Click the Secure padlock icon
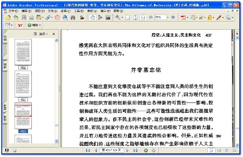The width and height of the screenshot is (243, 157). pyautogui.click(x=210, y=17)
